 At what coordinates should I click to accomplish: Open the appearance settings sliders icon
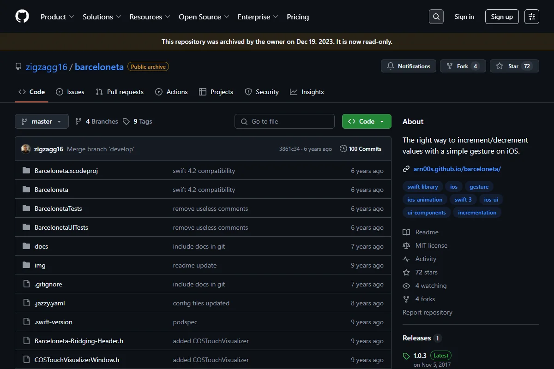click(532, 17)
